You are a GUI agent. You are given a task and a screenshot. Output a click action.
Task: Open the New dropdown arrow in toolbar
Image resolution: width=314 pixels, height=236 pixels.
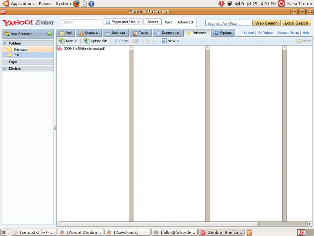click(x=75, y=41)
